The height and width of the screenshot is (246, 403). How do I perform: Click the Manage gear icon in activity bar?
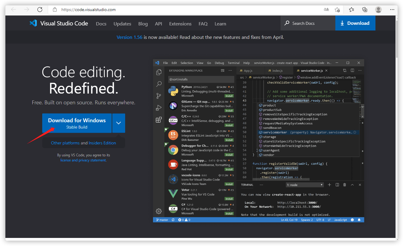coord(159,211)
